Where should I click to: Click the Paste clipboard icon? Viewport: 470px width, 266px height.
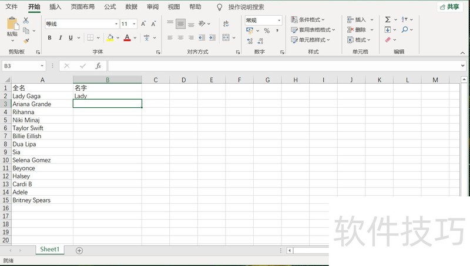coord(12,23)
